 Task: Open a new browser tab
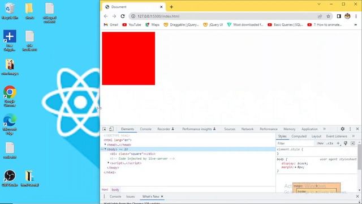171,7
